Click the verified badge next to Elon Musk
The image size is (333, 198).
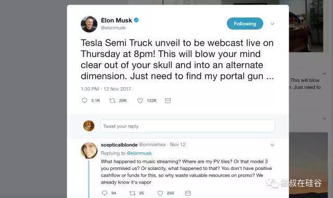(x=136, y=20)
